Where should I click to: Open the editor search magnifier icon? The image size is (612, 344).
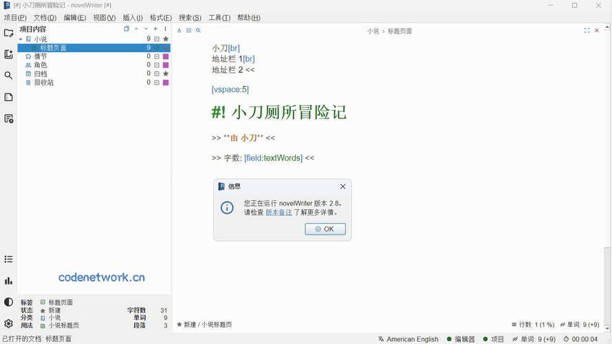point(198,30)
